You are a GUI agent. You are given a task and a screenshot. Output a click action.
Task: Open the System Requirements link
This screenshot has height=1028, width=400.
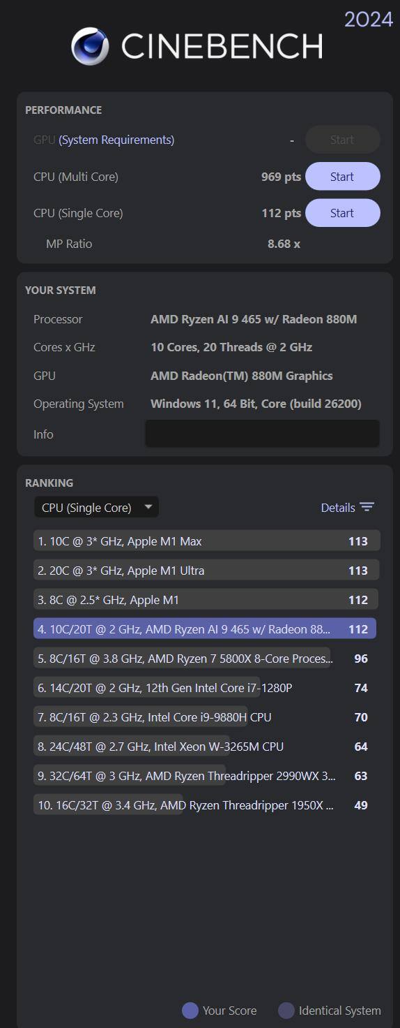(x=116, y=140)
